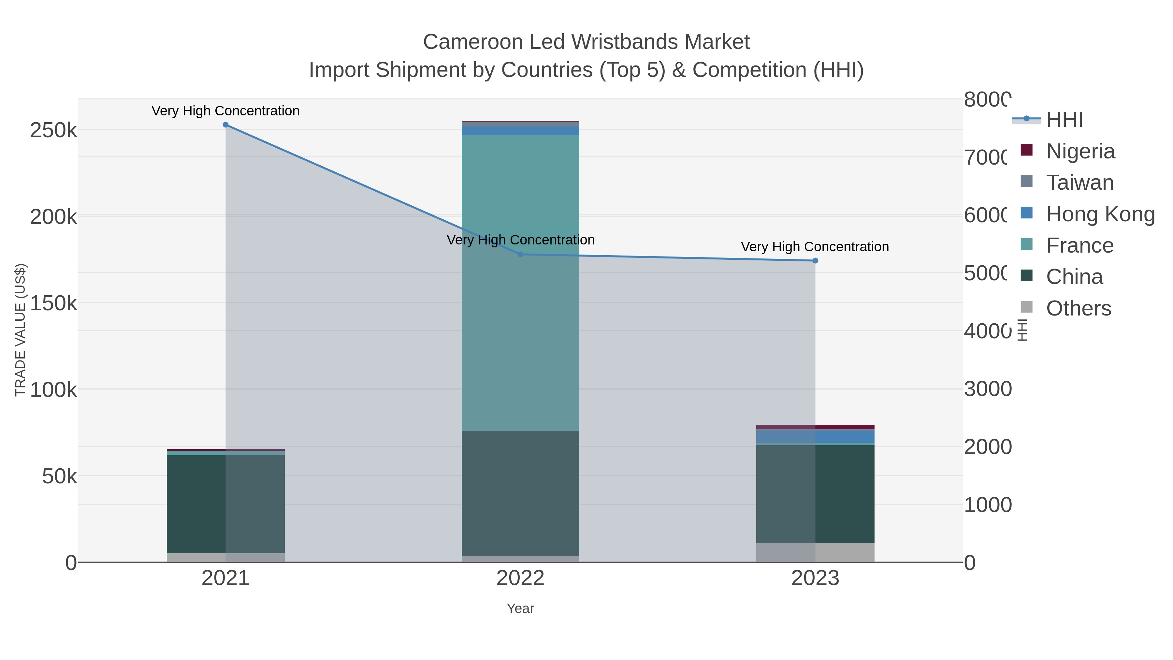The image size is (1173, 660).
Task: Select the 2021 HHI data point
Action: click(225, 125)
